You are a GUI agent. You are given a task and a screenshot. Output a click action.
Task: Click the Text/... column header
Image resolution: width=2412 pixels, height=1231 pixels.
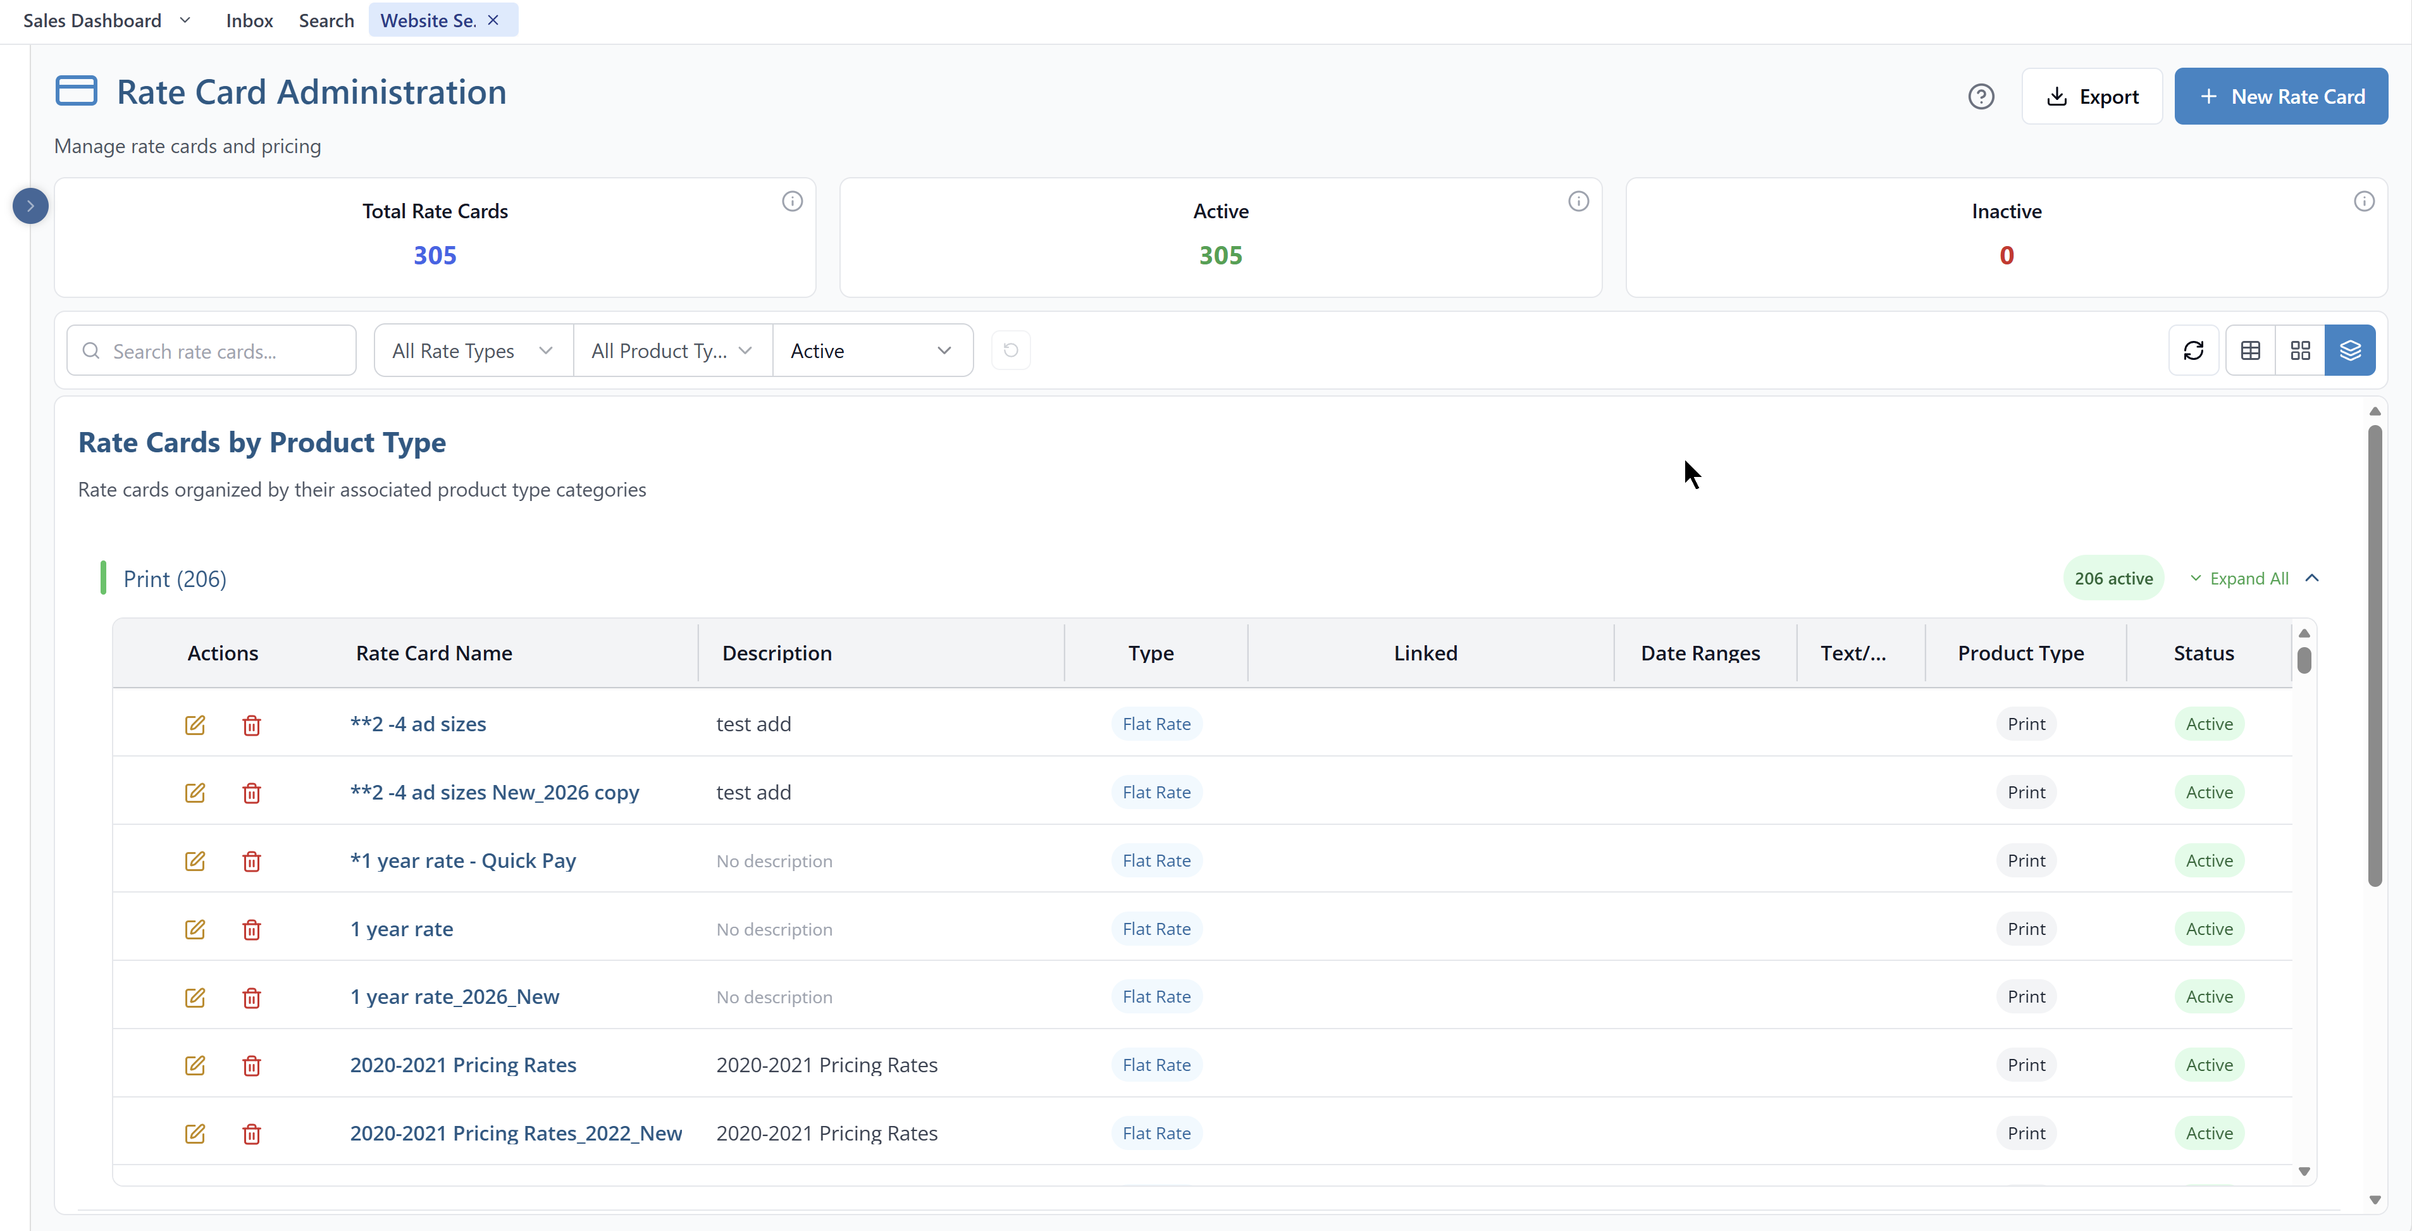[x=1853, y=653]
